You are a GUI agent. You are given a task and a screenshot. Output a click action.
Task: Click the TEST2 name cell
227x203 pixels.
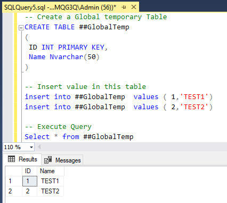point(51,191)
